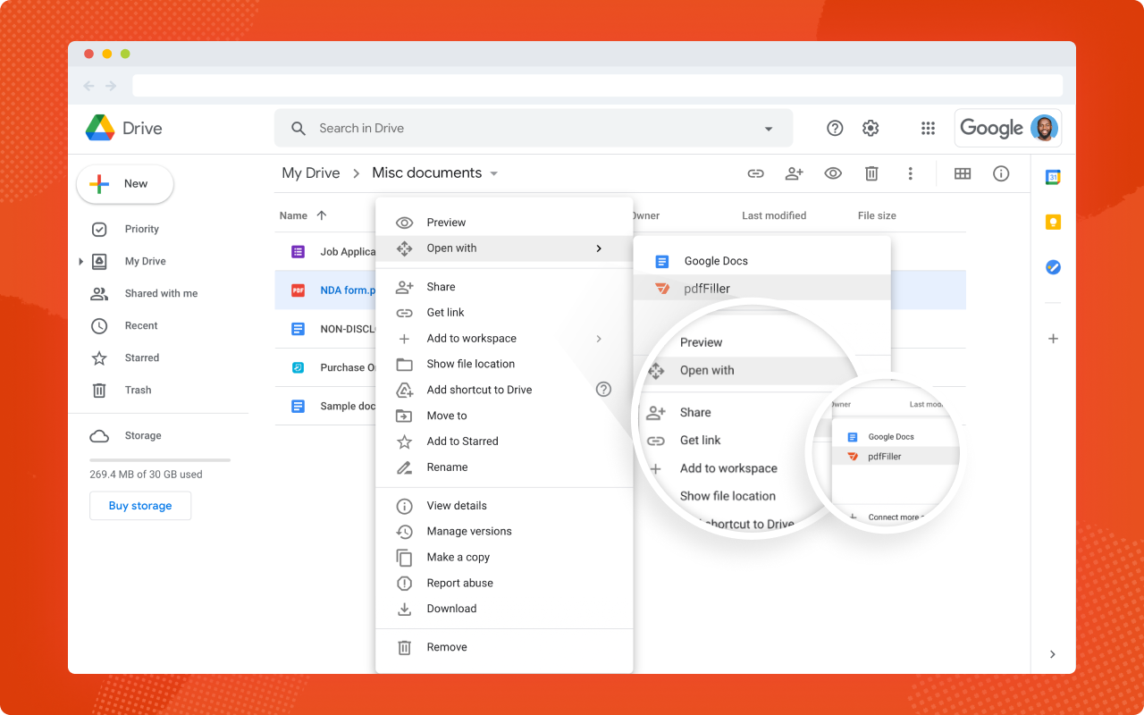1144x715 pixels.
Task: Select the NDA form PDF file
Action: click(x=325, y=290)
